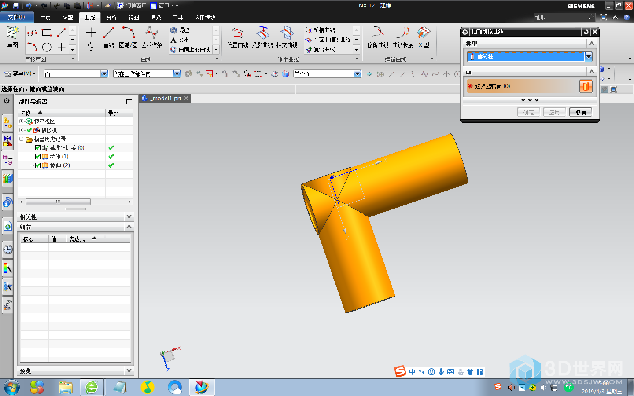The image size is (634, 396).
Task: Click the 取消 button in dialog
Action: pyautogui.click(x=581, y=112)
